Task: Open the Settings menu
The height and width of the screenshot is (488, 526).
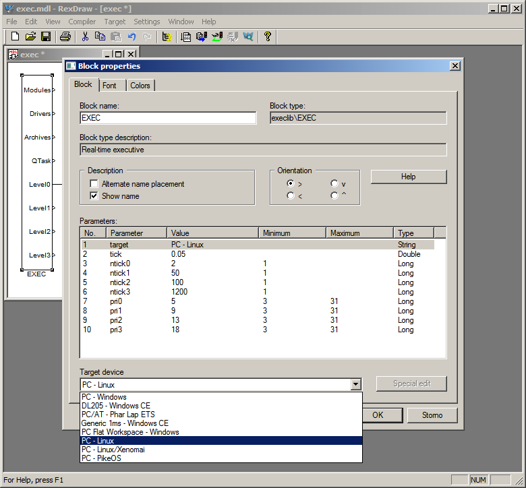Action: point(146,22)
